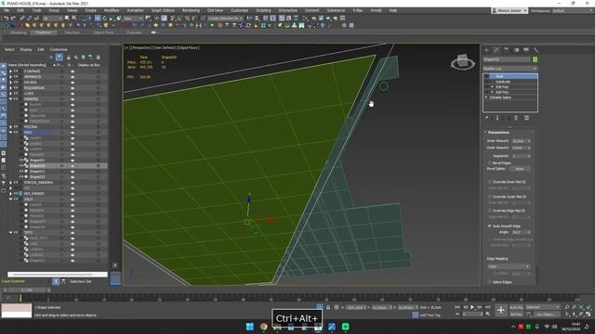Open the Modifier List dropdown

[510, 69]
